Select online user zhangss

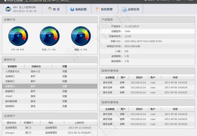click(10, 133)
